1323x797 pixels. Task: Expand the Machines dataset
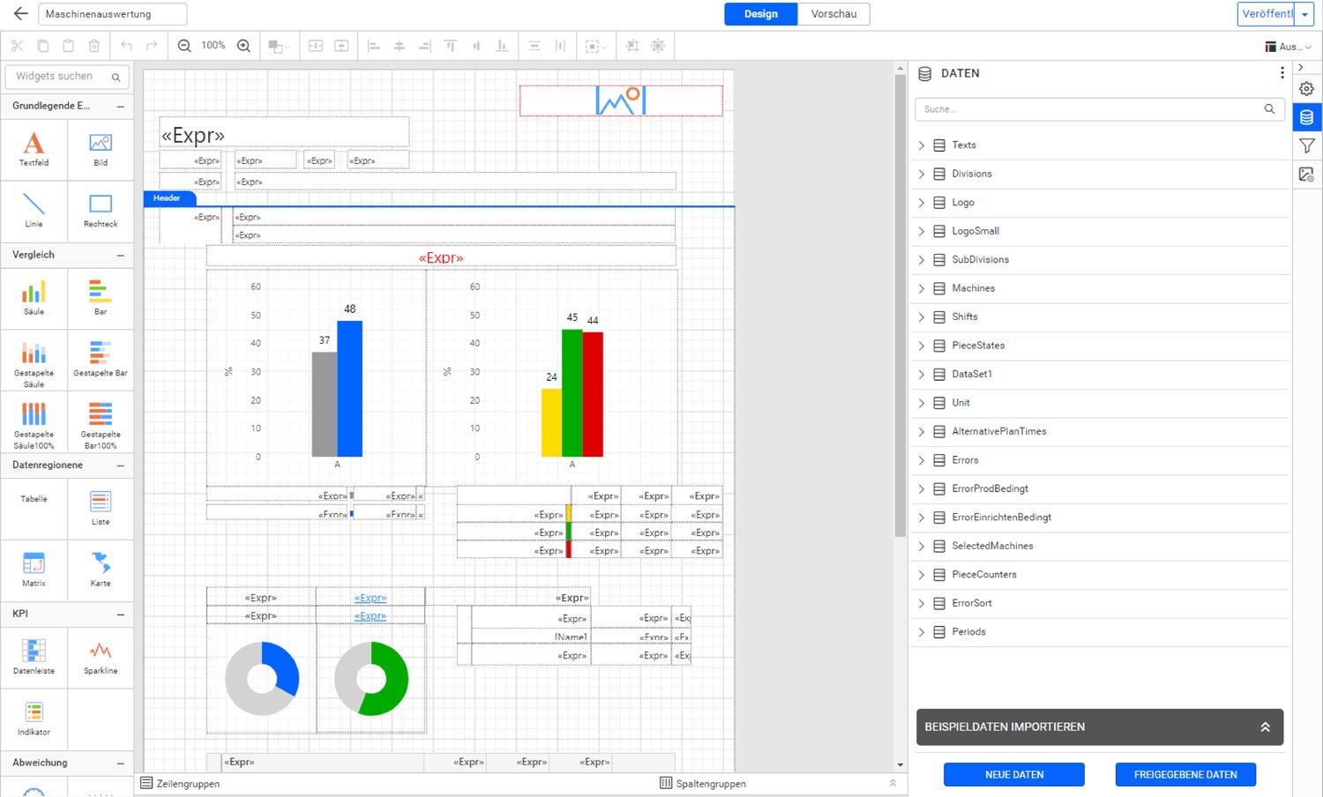pyautogui.click(x=922, y=288)
